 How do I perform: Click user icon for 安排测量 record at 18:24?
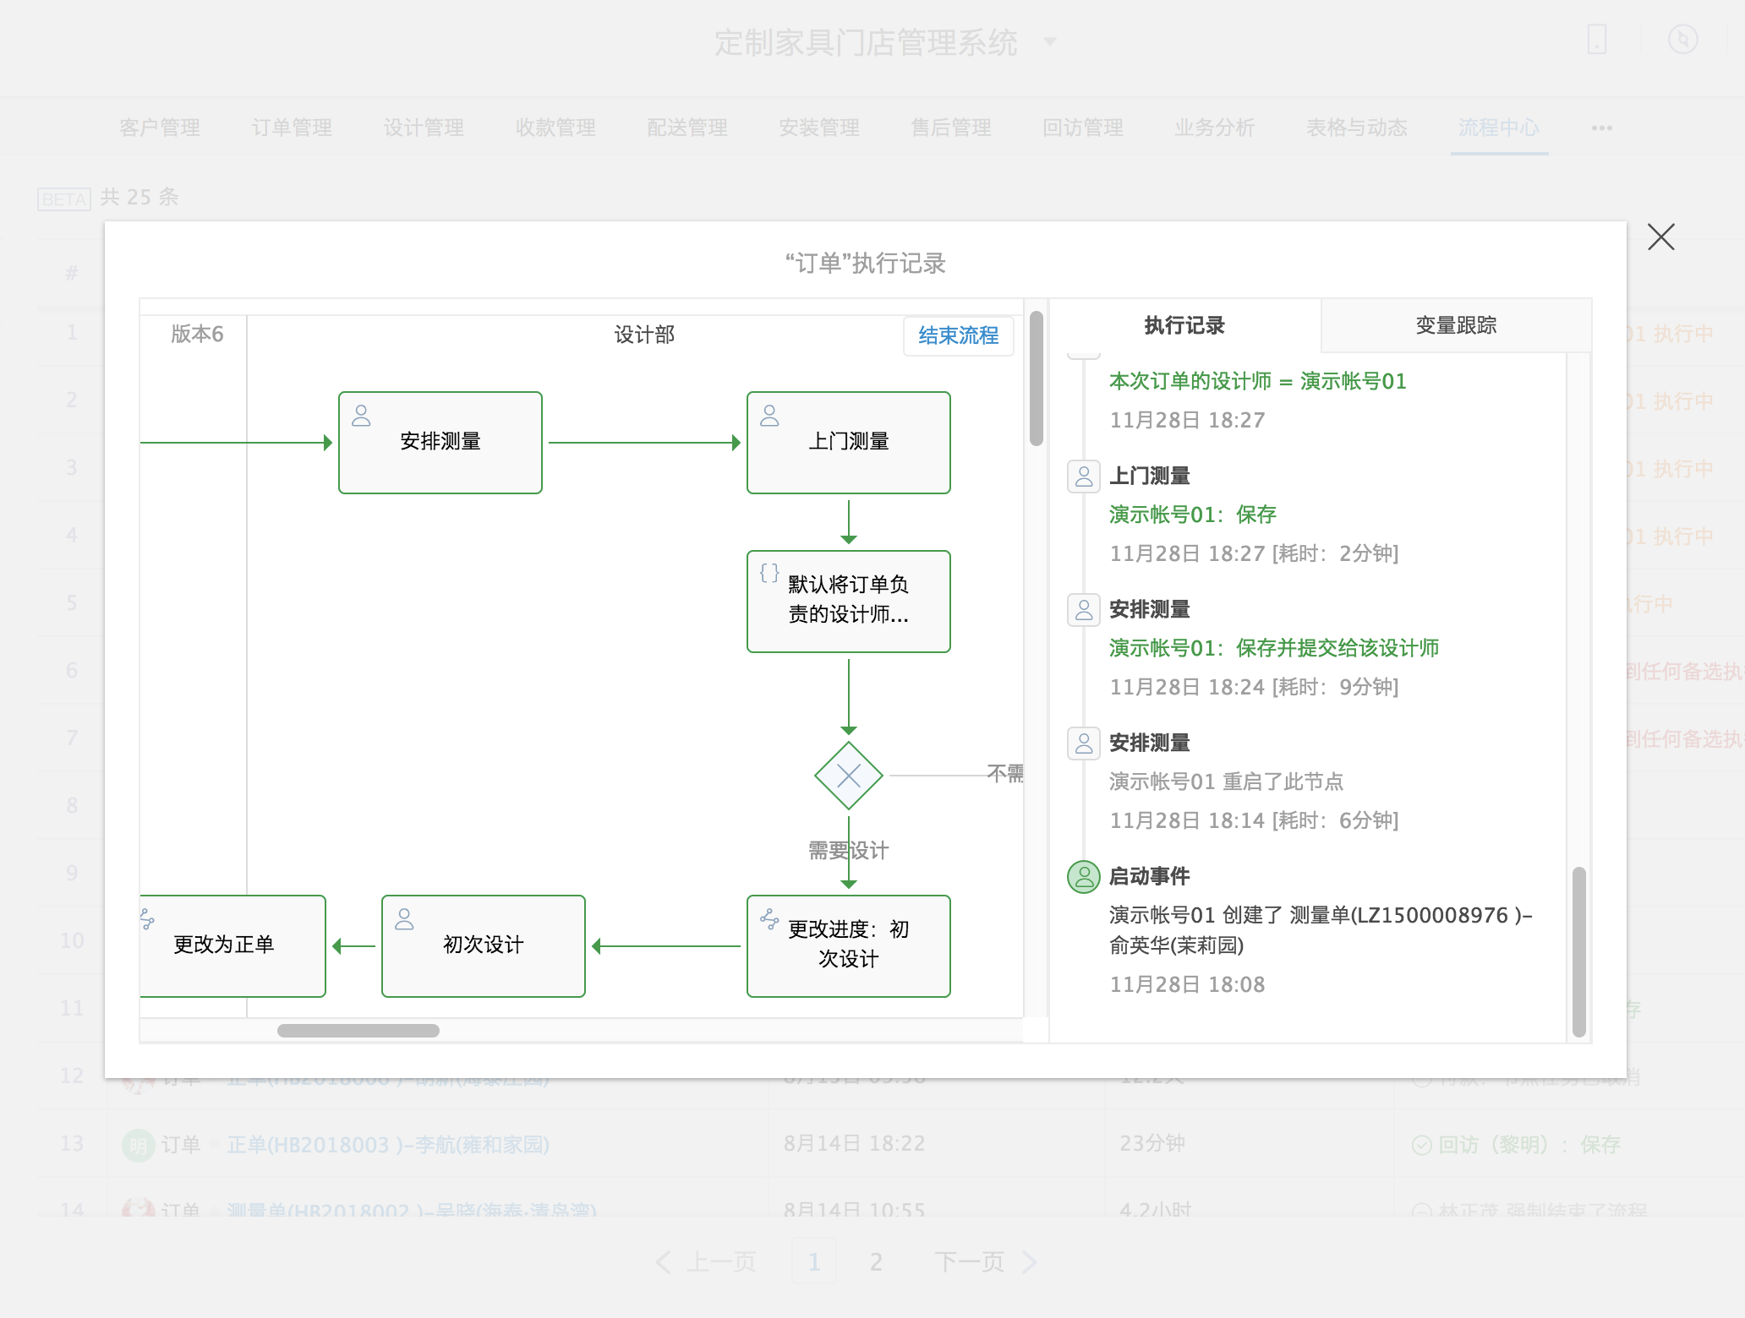tap(1084, 609)
